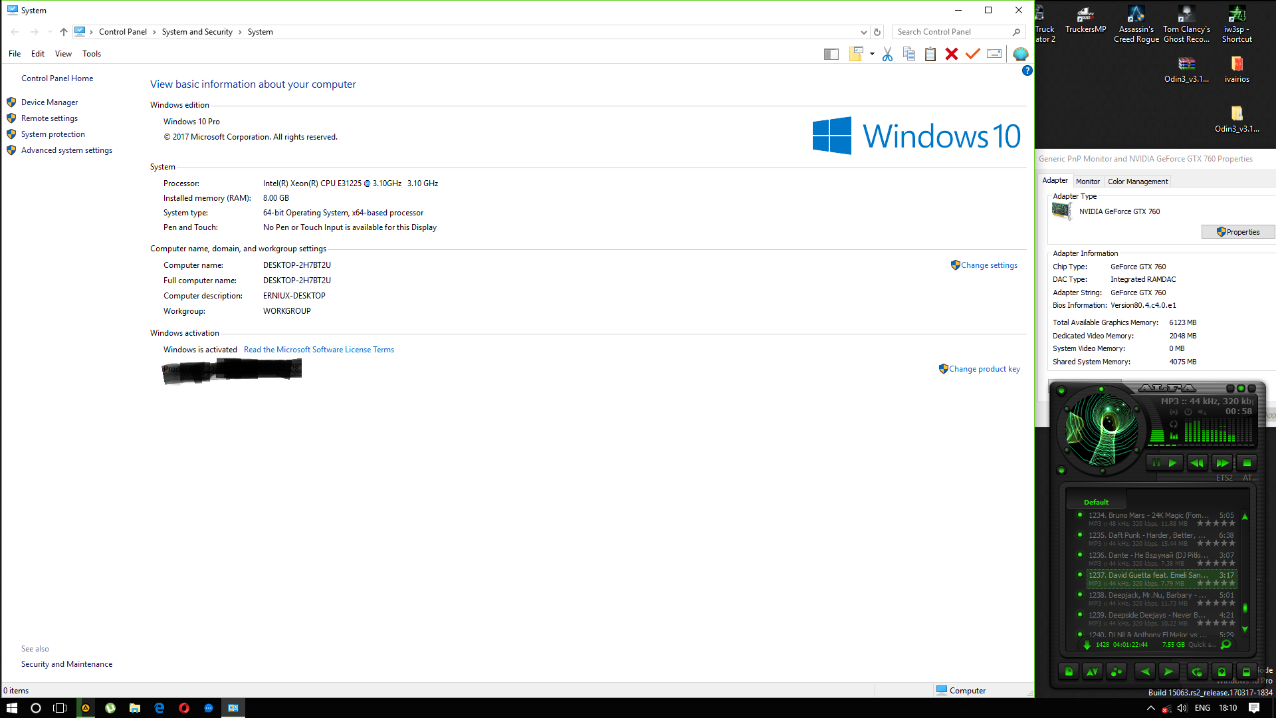Open the address bar history dropdown
Viewport: 1276px width, 718px height.
[x=863, y=32]
